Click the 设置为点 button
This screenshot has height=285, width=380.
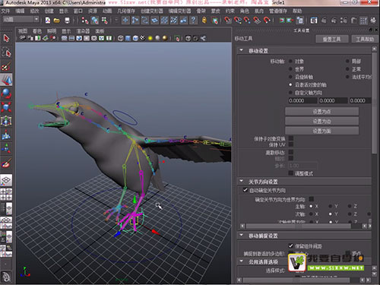click(321, 112)
